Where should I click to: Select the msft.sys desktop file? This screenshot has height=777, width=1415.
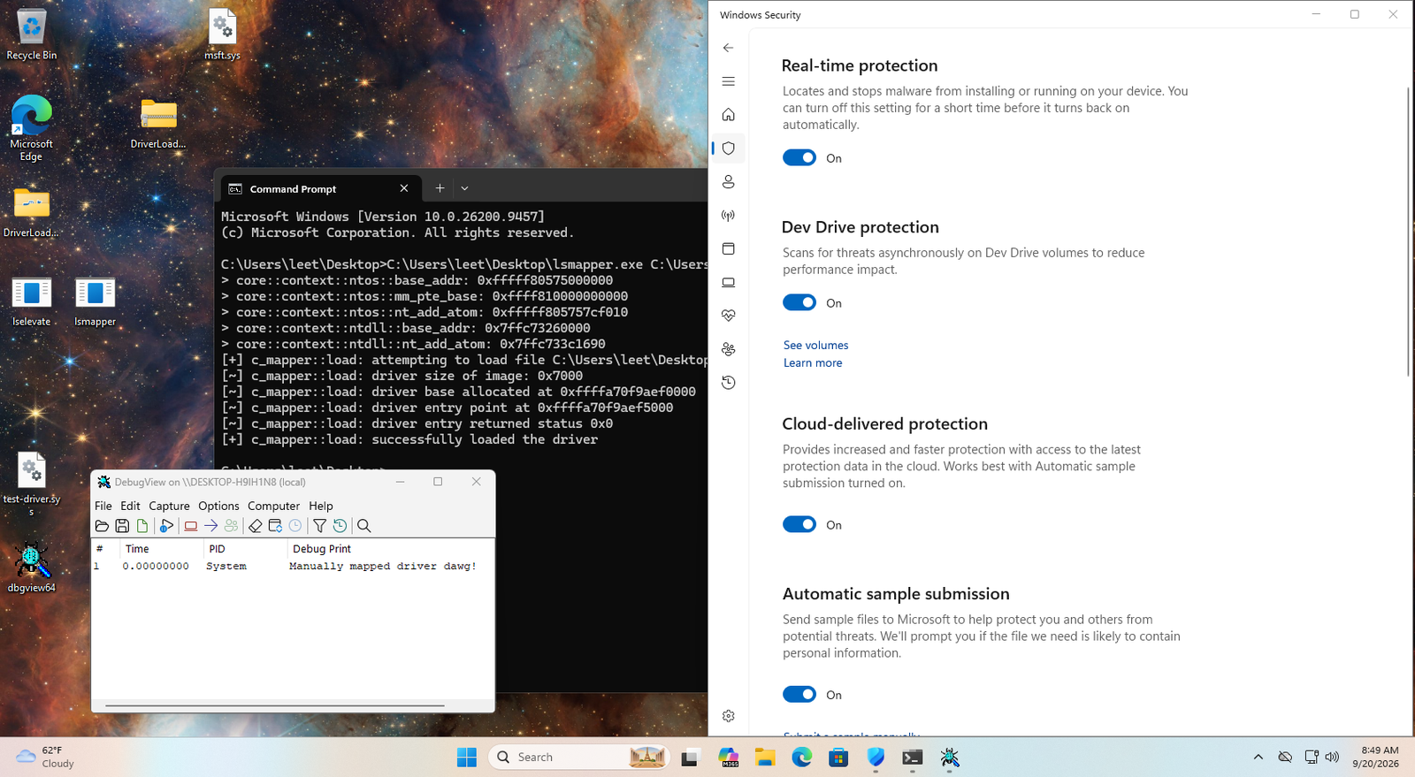coord(222,35)
